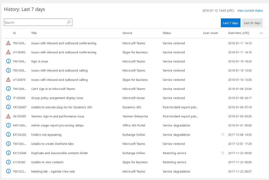Select incident Id EX125946
Image resolution: width=269 pixels, height=180 pixels.
[x=20, y=153]
